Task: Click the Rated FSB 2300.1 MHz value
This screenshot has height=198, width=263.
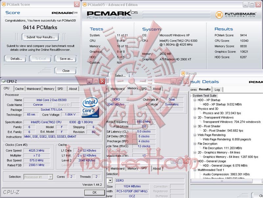Action: pos(36,165)
